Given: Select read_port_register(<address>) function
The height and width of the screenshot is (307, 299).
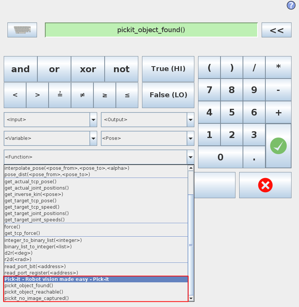Looking at the screenshot, I should pyautogui.click(x=96, y=273).
